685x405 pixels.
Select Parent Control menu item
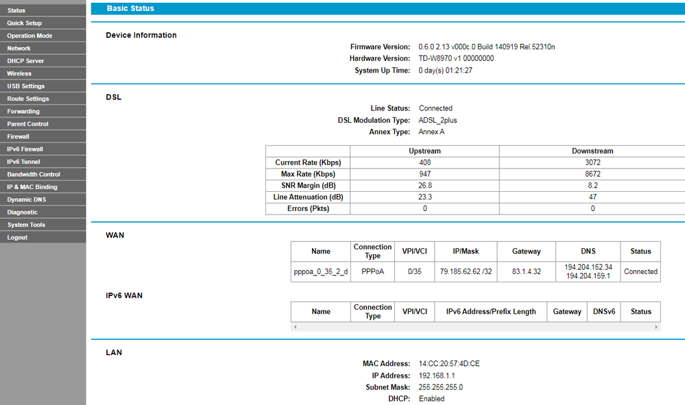(27, 124)
